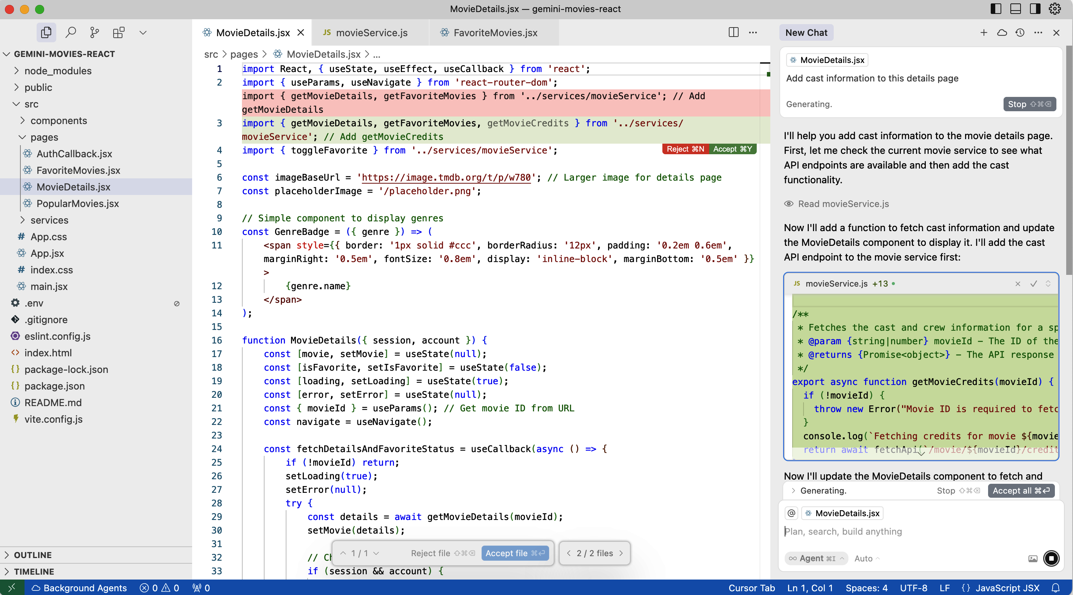Click the Accept all button
The image size is (1073, 595).
(1021, 491)
